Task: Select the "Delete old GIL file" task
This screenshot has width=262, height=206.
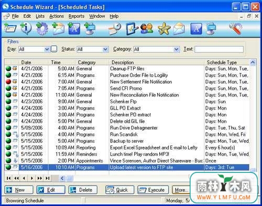Action: tap(127, 121)
